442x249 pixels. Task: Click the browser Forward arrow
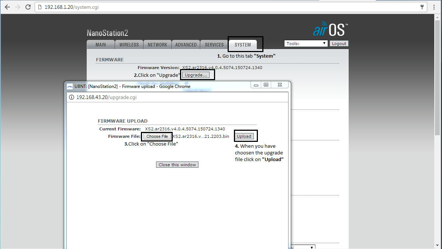[17, 7]
